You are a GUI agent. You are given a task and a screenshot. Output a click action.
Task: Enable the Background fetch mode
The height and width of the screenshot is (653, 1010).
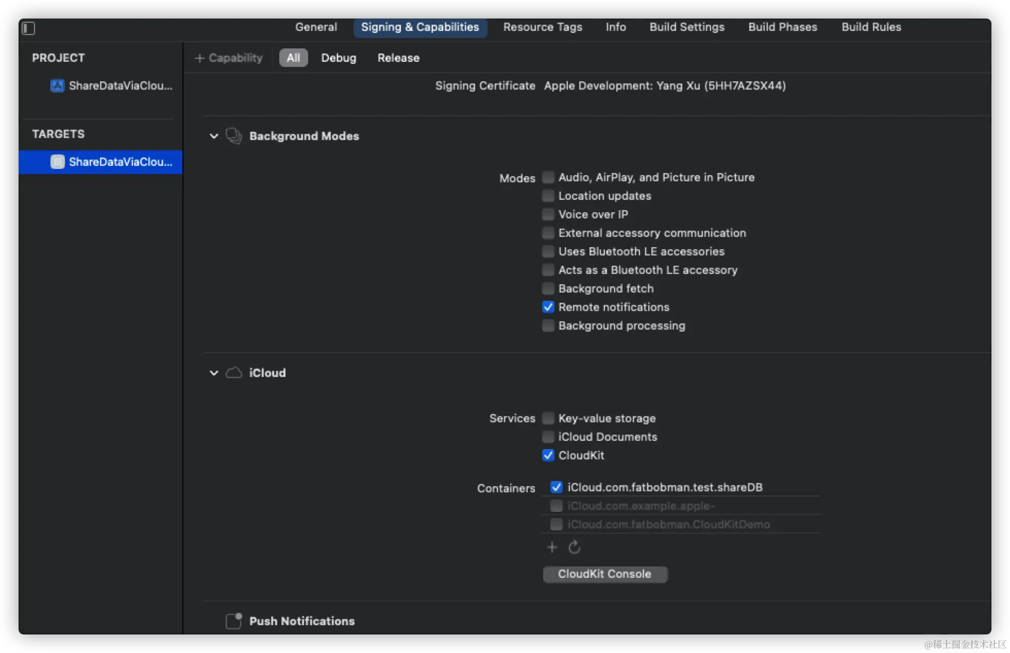[x=548, y=288]
